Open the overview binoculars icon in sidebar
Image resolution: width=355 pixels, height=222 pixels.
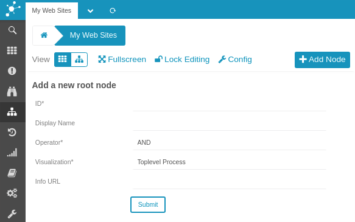[x=12, y=91]
